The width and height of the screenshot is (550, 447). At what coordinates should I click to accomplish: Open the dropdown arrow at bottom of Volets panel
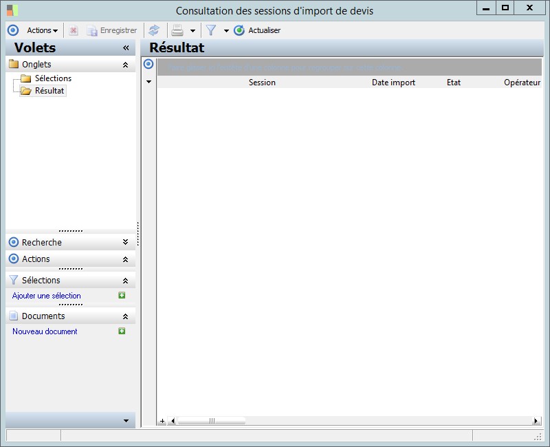(x=126, y=421)
